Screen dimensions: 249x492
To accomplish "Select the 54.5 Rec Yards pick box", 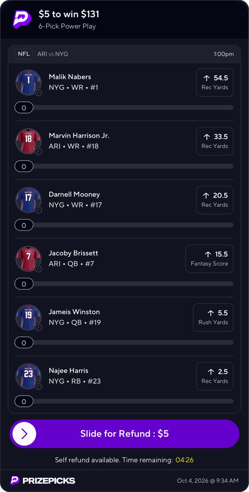I will pos(215,82).
